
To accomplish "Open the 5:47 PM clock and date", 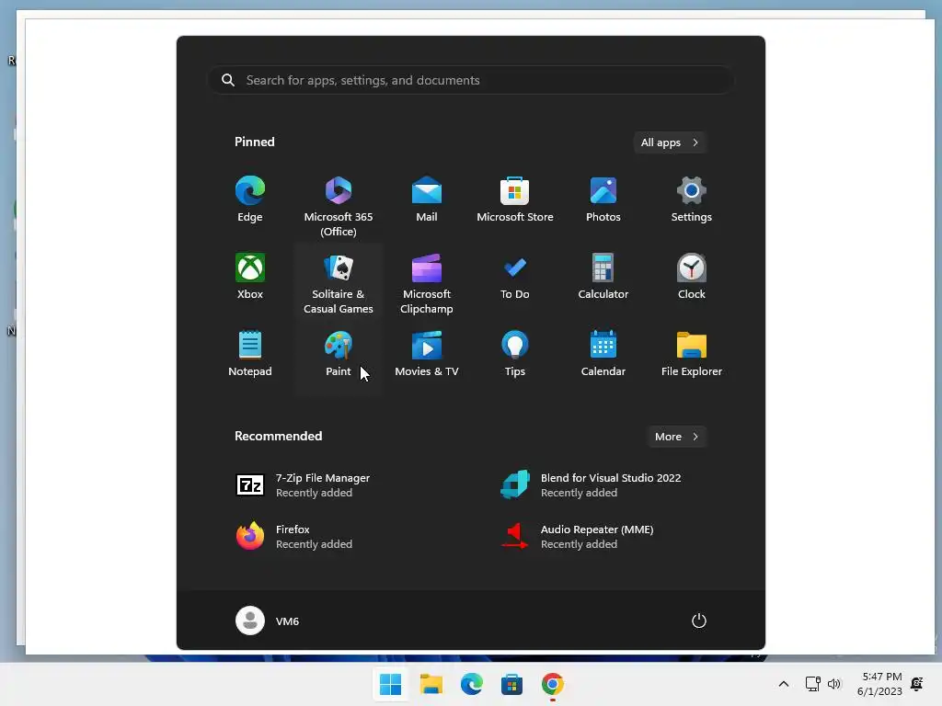I will (880, 684).
